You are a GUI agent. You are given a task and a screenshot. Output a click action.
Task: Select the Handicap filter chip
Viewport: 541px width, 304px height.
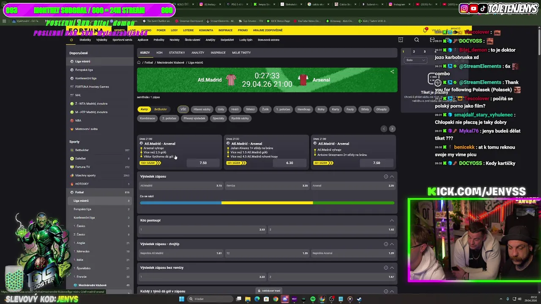[304, 109]
